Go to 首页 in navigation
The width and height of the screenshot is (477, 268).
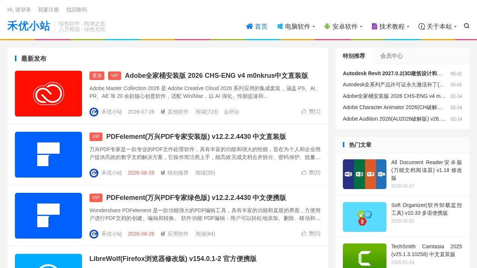pos(261,26)
